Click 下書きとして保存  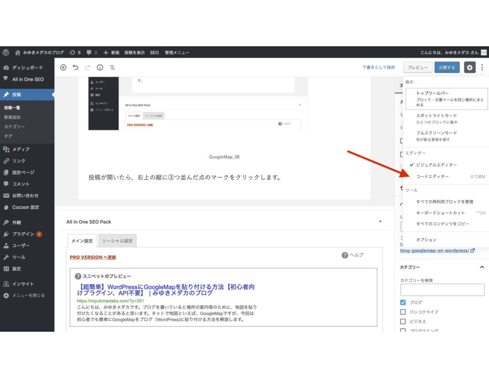pos(379,67)
